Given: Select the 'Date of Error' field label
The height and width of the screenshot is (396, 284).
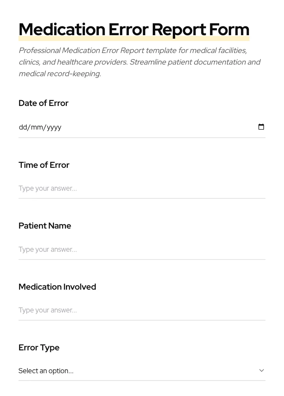Looking at the screenshot, I should (x=43, y=103).
